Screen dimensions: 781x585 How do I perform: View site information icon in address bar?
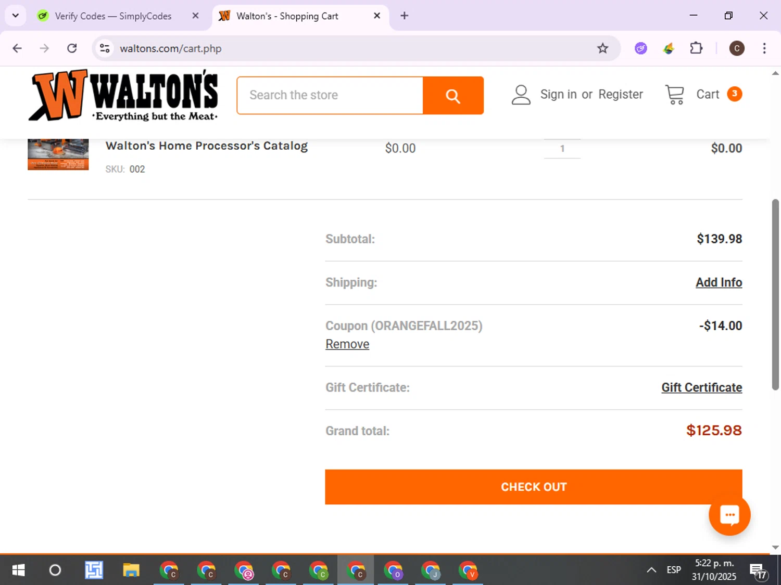pos(105,48)
